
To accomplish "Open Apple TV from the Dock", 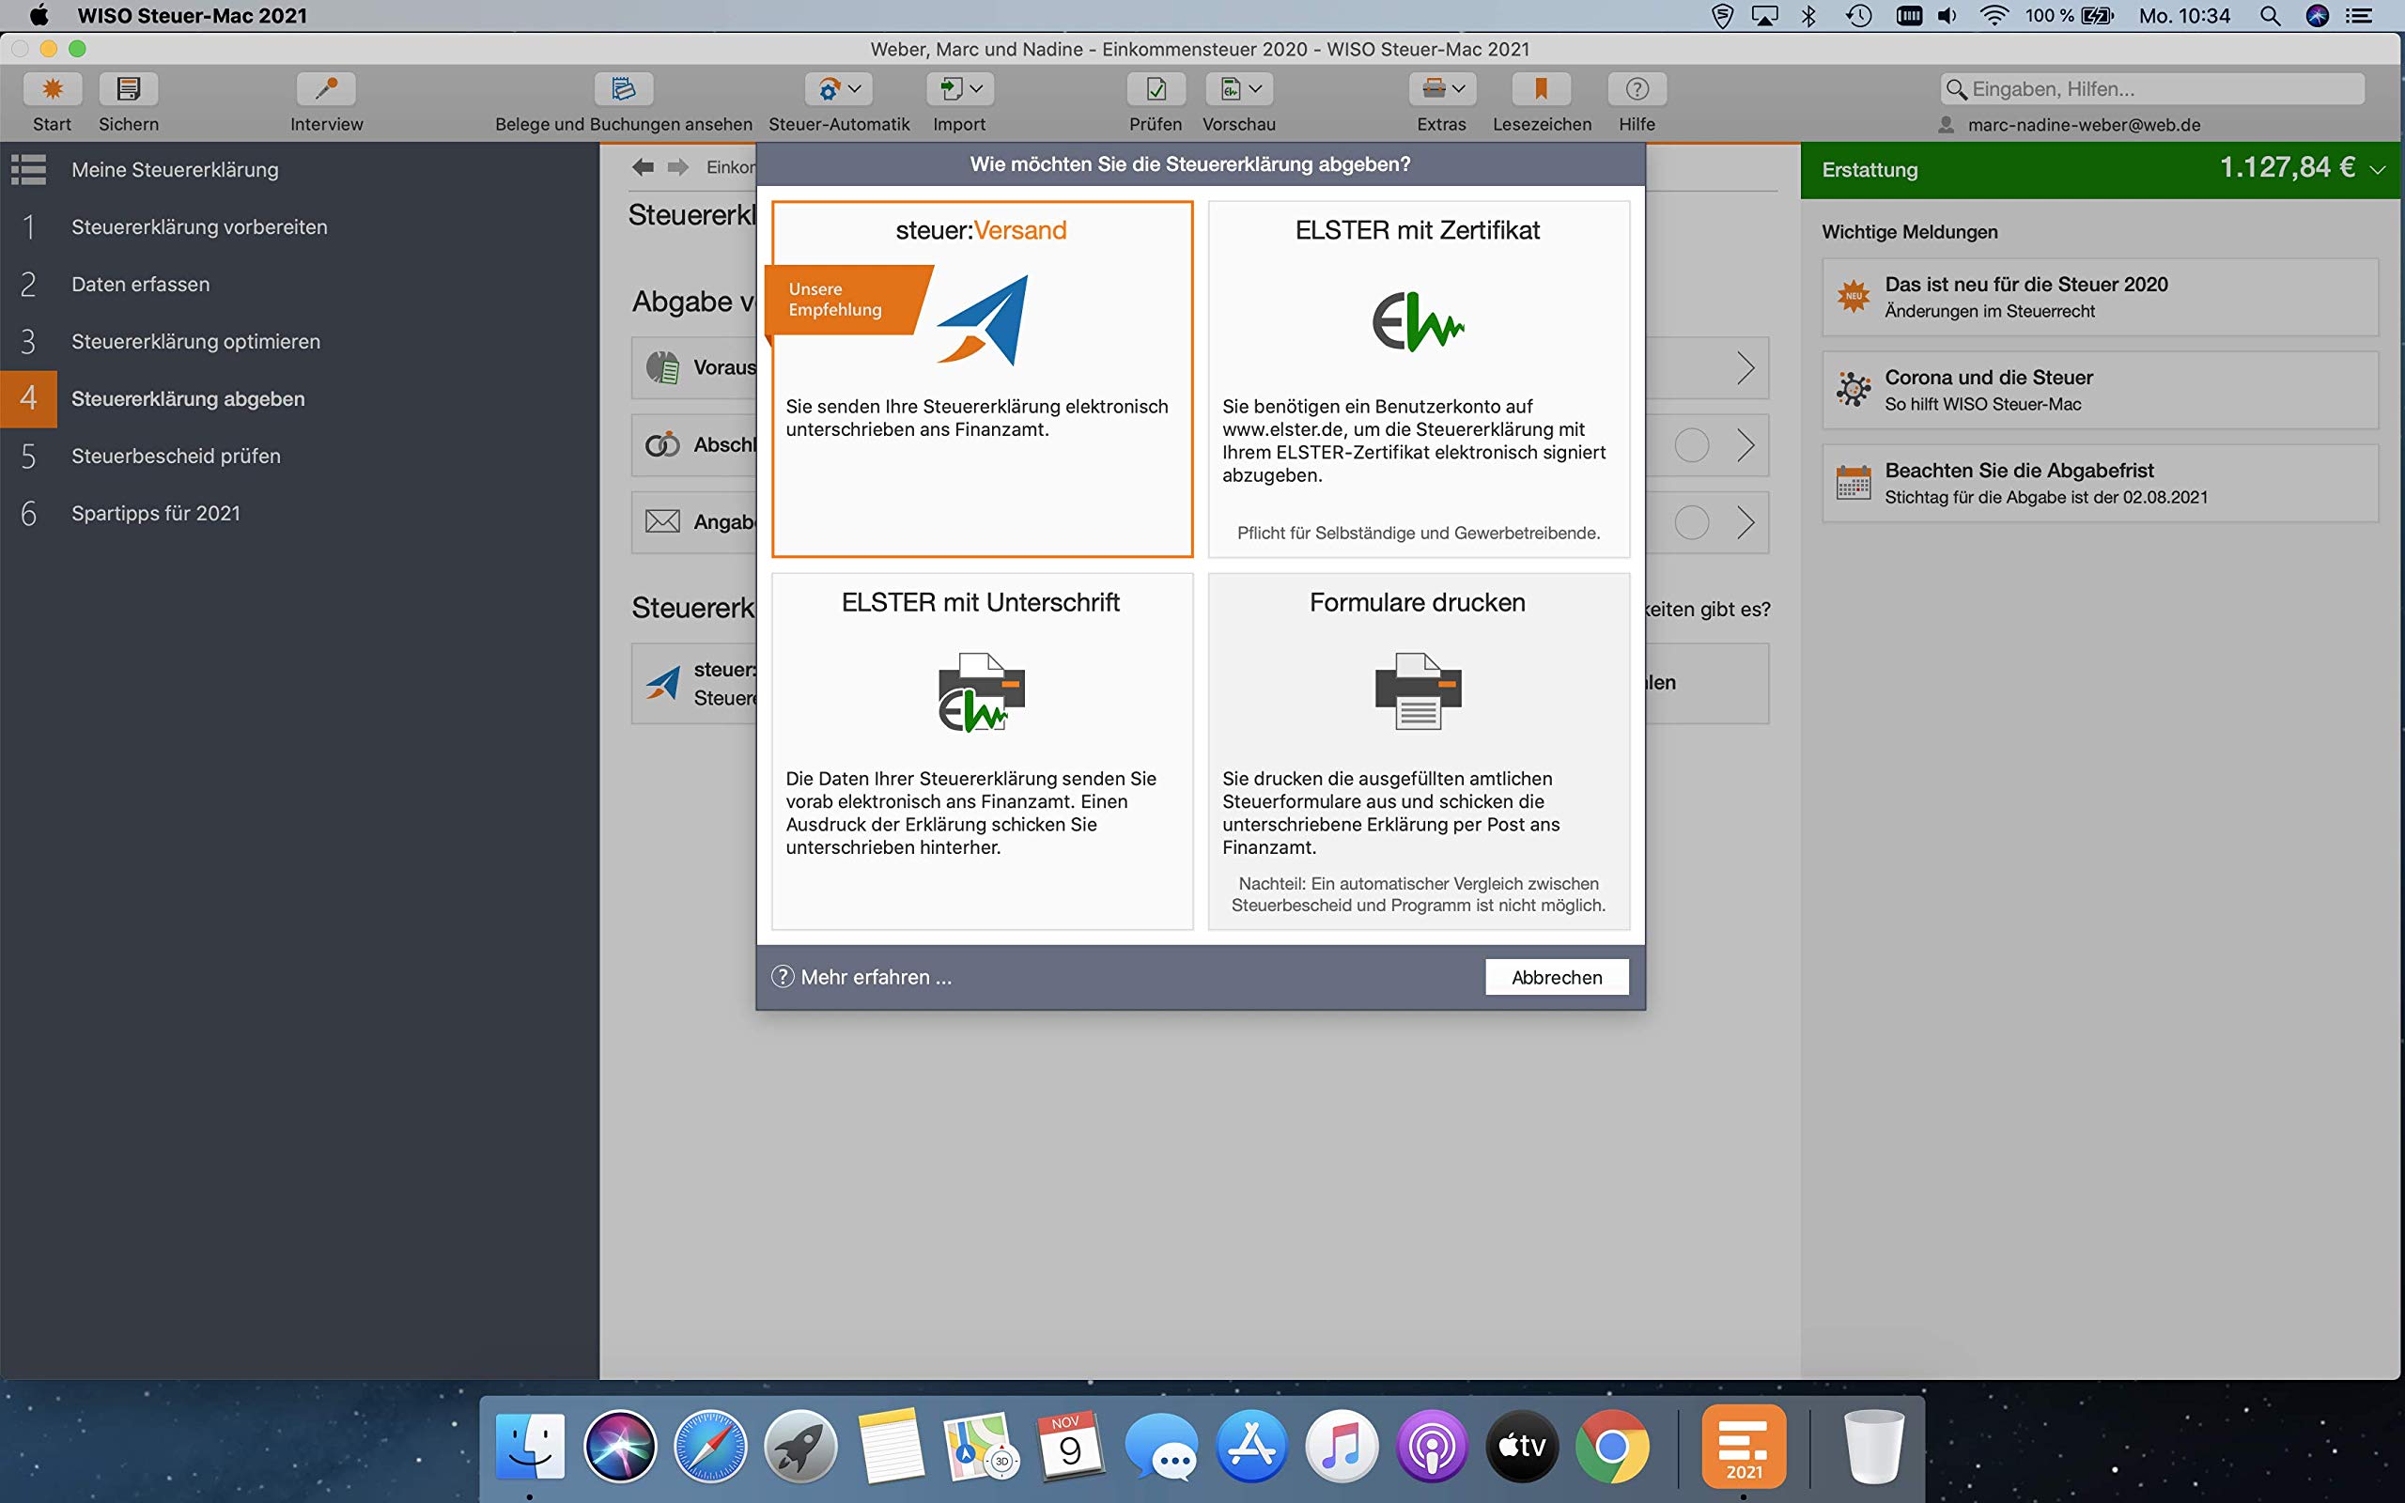I will point(1523,1447).
